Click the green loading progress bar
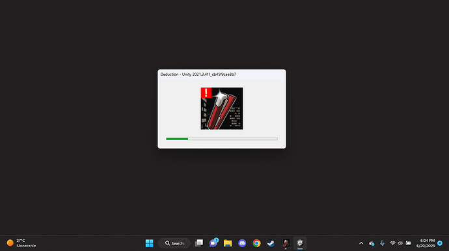Screen dimensions: 449x251 click(x=222, y=139)
